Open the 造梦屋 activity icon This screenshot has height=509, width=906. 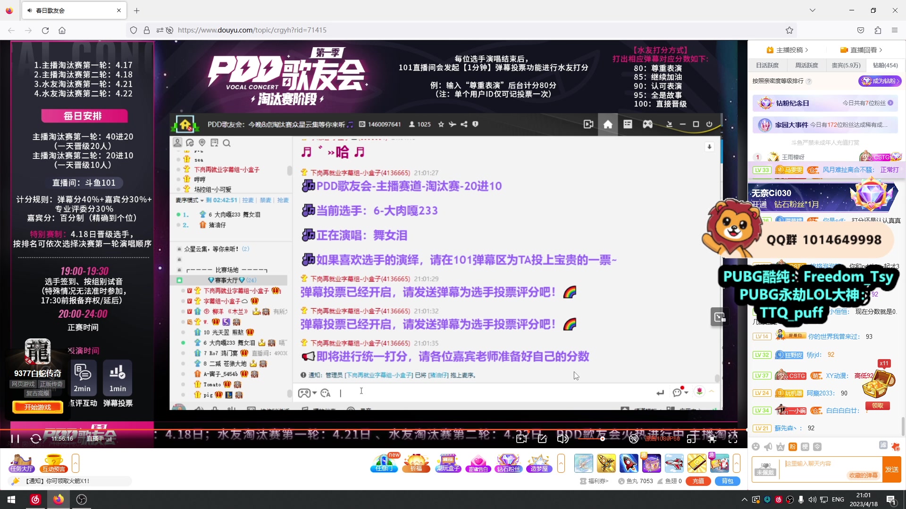539,463
